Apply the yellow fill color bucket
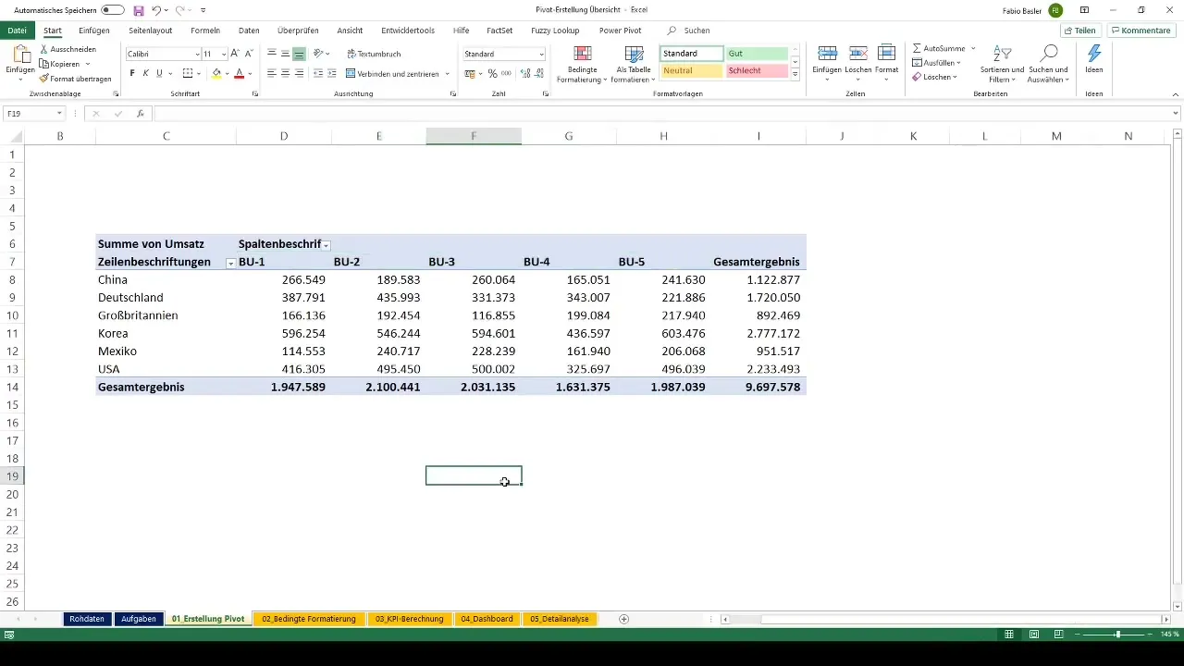 pos(216,73)
